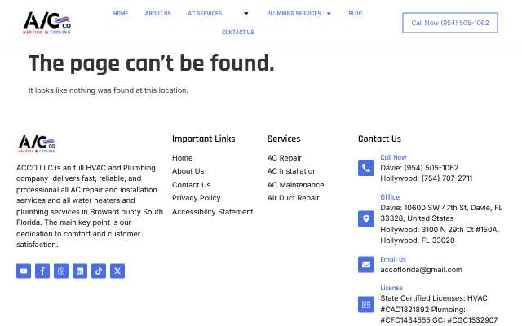
Task: Expand the AC Services dropdown arrow
Action: pos(246,13)
